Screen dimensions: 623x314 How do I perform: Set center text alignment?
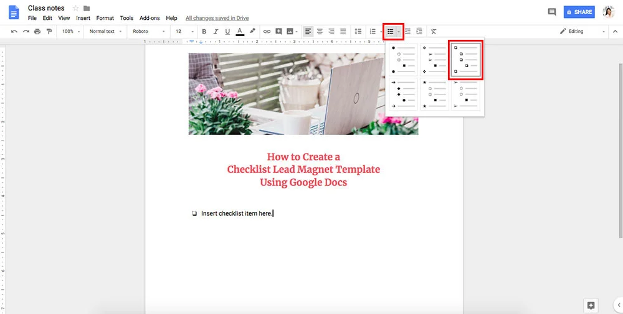[320, 31]
